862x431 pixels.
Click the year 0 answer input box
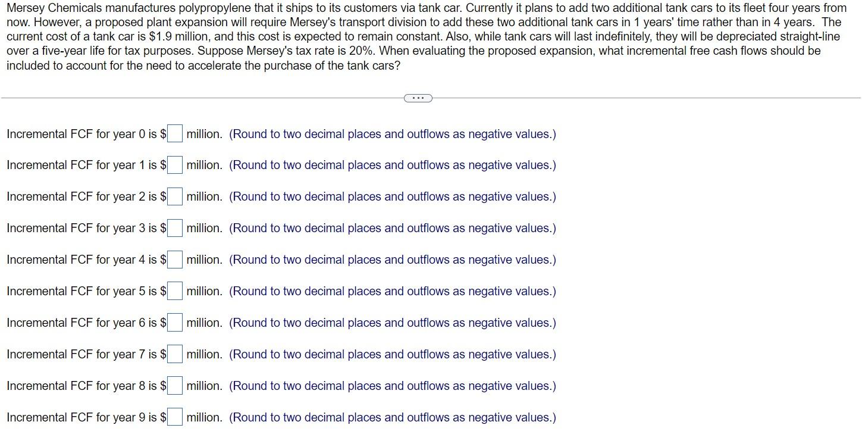pyautogui.click(x=174, y=133)
